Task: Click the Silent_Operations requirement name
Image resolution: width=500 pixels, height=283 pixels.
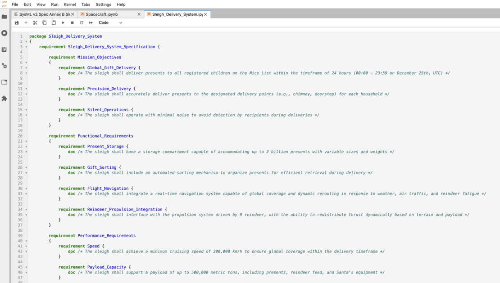Action: pos(108,110)
